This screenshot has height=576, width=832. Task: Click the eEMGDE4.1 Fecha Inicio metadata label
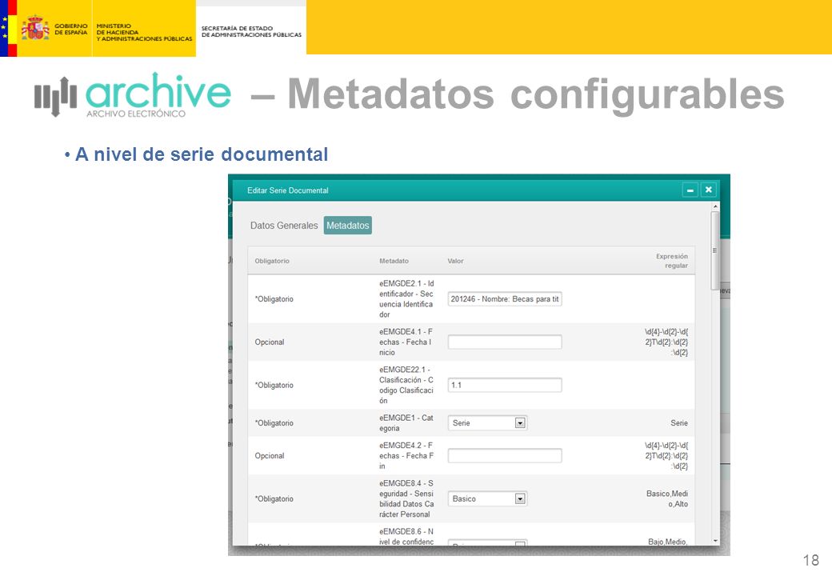[406, 342]
